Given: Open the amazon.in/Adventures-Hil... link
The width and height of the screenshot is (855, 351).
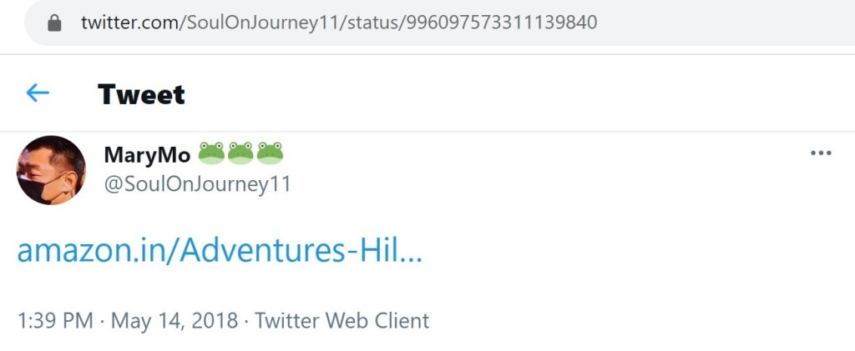Looking at the screenshot, I should pyautogui.click(x=220, y=251).
